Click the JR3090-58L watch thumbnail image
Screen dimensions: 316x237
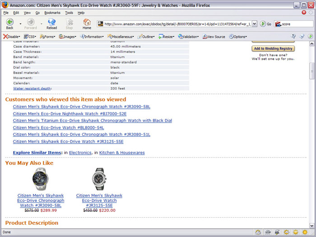(x=41, y=179)
